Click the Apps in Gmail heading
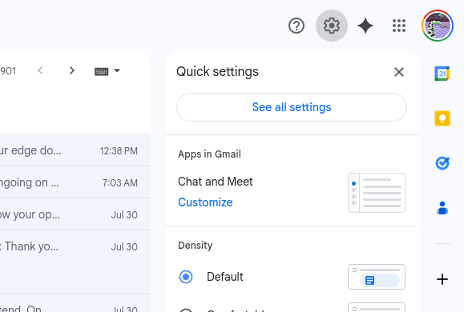This screenshot has height=312, width=464. [209, 154]
